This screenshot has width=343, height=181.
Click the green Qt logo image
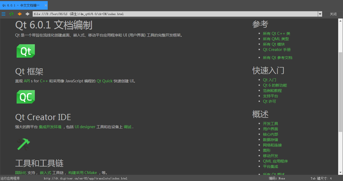tap(26, 51)
